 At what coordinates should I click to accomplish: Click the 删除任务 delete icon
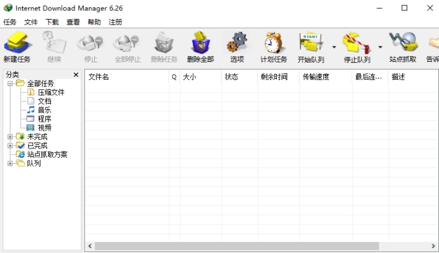[164, 43]
